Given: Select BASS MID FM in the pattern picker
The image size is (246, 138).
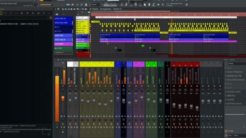Looking at the screenshot, I should click(x=63, y=19).
